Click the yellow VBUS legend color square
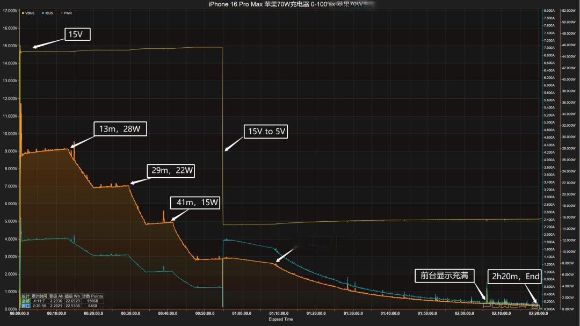 point(23,13)
